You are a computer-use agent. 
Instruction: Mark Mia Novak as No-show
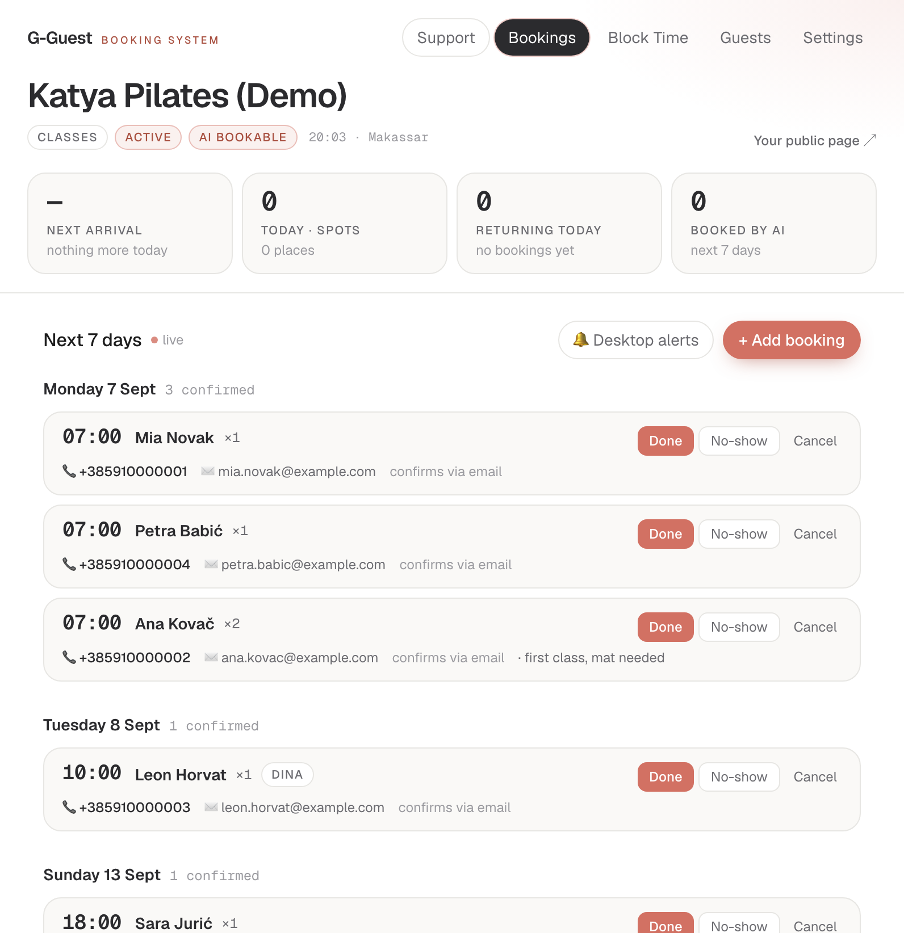coord(739,441)
